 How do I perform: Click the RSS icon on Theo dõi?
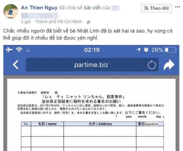tap(146, 8)
